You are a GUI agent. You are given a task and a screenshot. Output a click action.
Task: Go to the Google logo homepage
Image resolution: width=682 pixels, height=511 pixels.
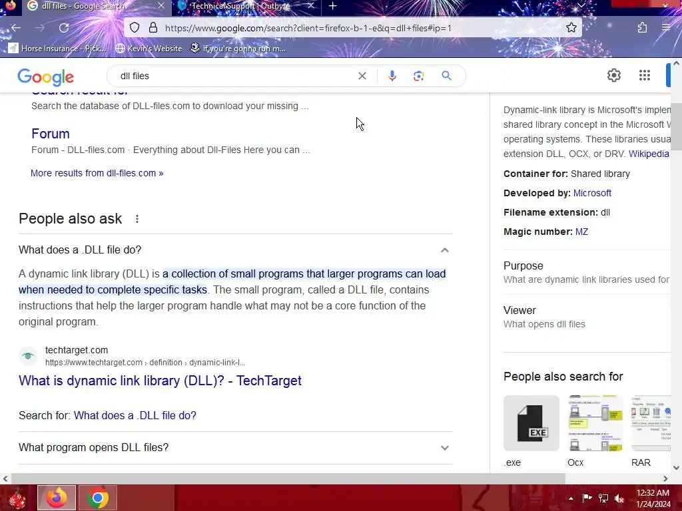click(x=46, y=77)
